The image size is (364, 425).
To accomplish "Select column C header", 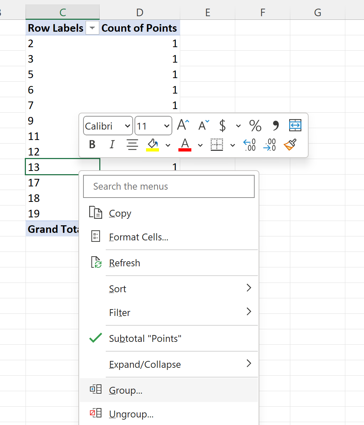I will (x=63, y=12).
